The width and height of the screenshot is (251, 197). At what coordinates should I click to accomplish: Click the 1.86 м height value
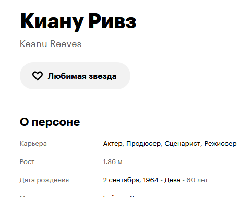pos(113,162)
